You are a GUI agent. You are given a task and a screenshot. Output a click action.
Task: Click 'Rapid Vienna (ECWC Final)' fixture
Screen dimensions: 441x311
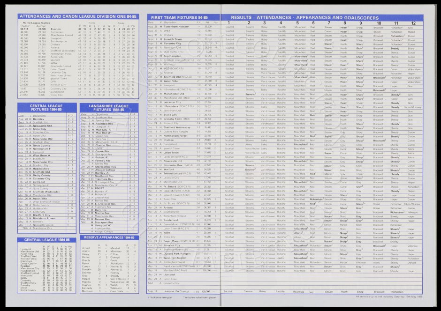click(x=179, y=267)
